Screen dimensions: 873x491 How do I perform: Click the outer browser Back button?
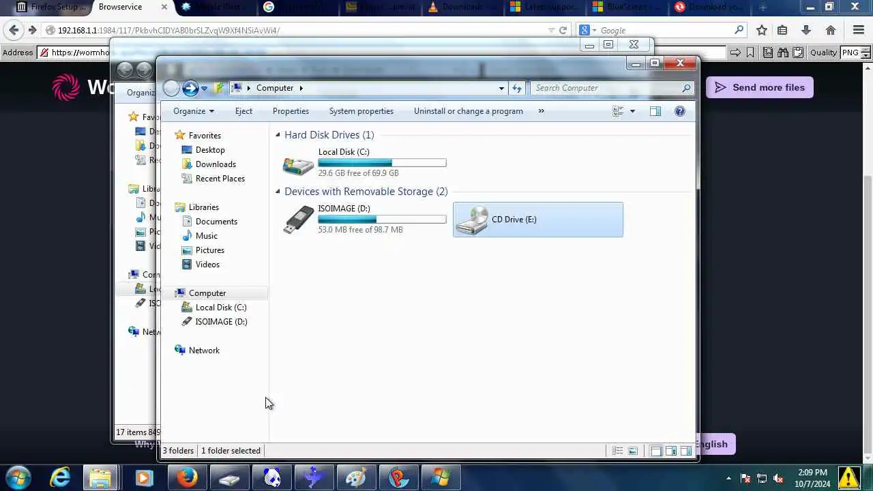coord(14,30)
